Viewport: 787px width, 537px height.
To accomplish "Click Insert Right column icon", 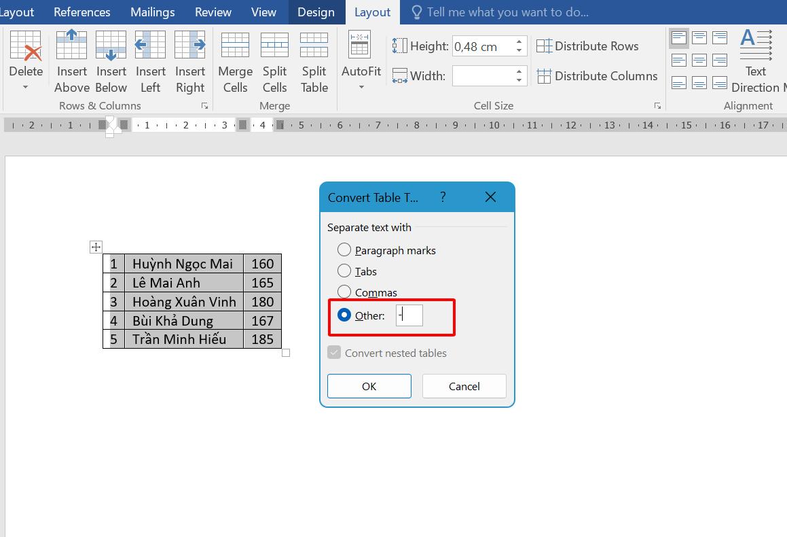I will 189,45.
